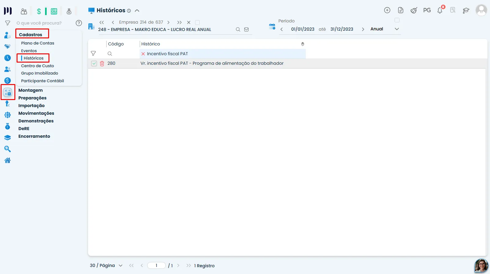Viewport: 490px width, 274px height.
Task: Collapse the Históricos title chevron
Action: (137, 10)
